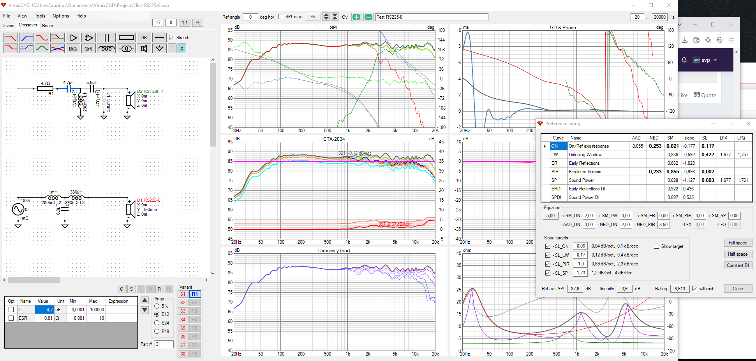756x361 pixels.
Task: Enable the SPL max checkbox
Action: (280, 17)
